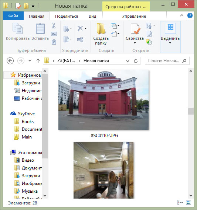The height and width of the screenshot is (210, 197).
Task: Click the New folder icon in title bar
Action: (x=26, y=6)
